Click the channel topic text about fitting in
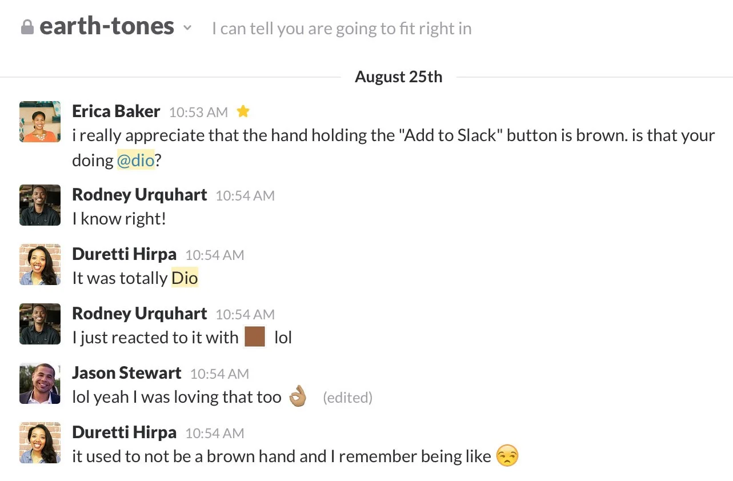Image resolution: width=733 pixels, height=481 pixels. pos(341,27)
